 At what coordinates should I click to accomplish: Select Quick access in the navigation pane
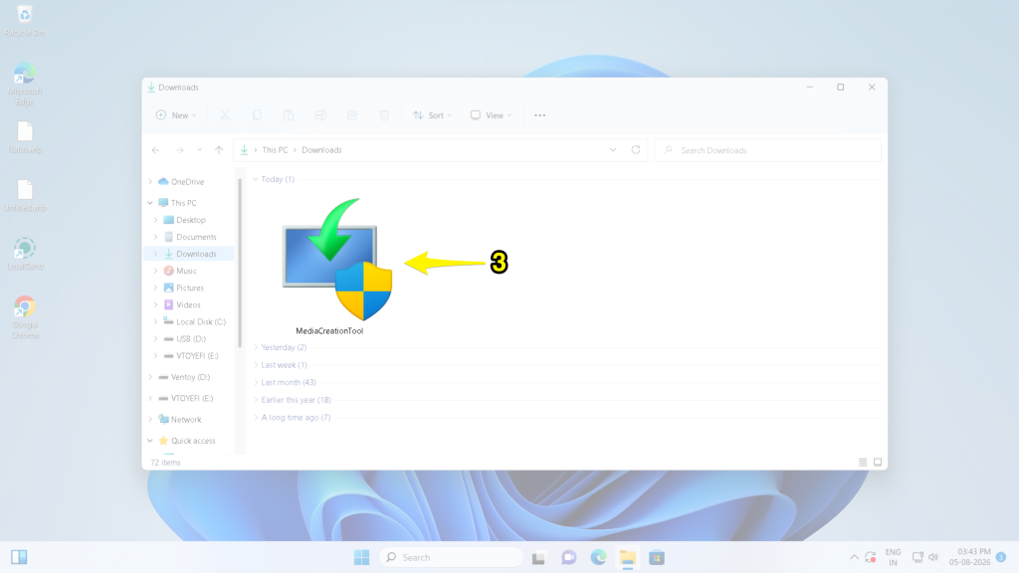pyautogui.click(x=186, y=441)
